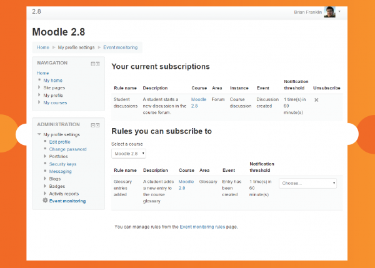Viewport: 375px width, 268px height.
Task: Click Brian Franklin's profile picture
Action: point(329,12)
